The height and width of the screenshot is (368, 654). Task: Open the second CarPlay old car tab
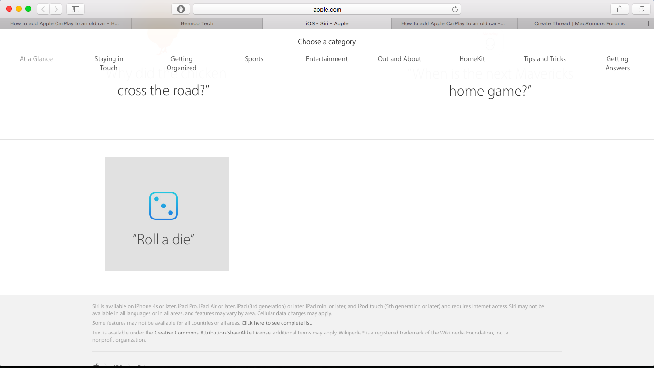(x=454, y=23)
